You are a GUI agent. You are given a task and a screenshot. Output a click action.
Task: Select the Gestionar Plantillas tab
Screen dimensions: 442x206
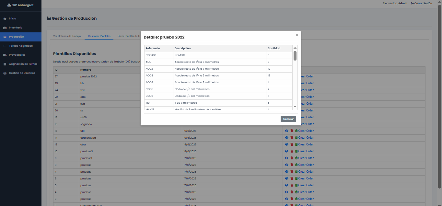(x=99, y=36)
